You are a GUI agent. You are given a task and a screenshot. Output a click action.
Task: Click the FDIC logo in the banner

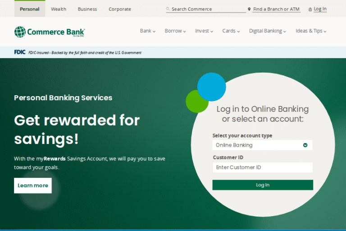[x=20, y=52]
